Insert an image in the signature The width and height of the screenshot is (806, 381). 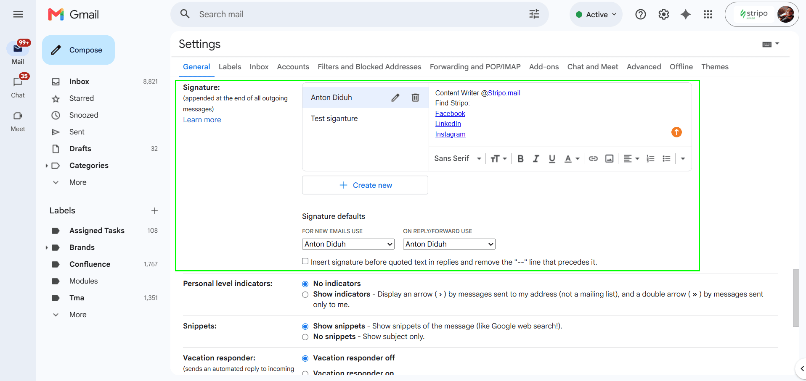(609, 159)
